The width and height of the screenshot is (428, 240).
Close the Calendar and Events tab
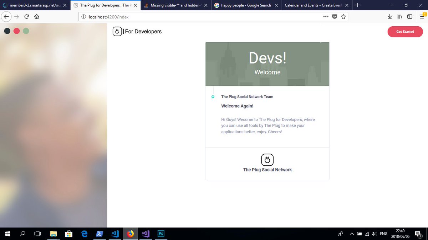point(347,5)
